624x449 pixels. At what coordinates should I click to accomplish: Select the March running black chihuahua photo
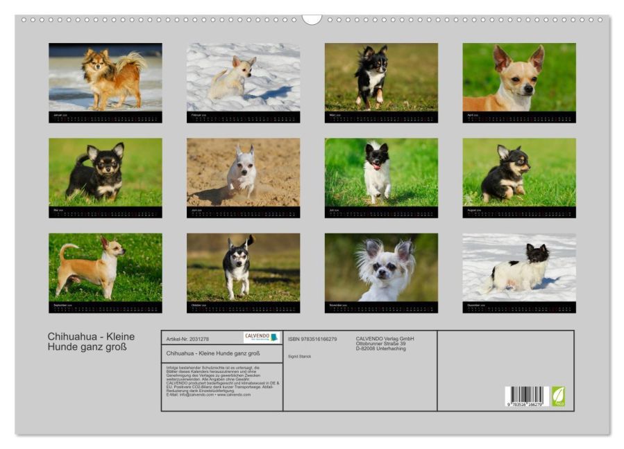coord(381,77)
